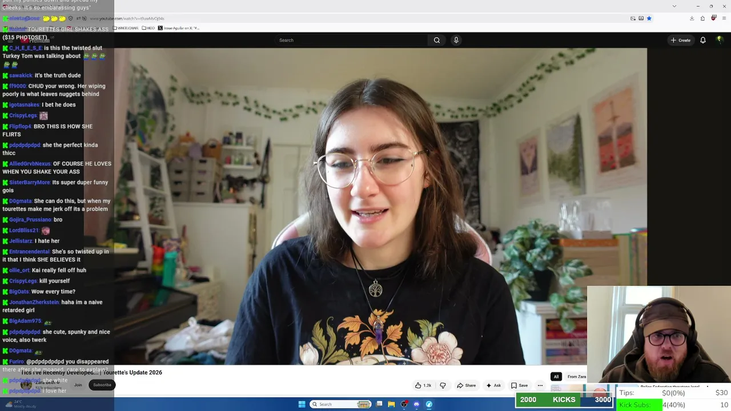The image size is (731, 411).
Task: Open the browser extensions icon
Action: [x=702, y=18]
